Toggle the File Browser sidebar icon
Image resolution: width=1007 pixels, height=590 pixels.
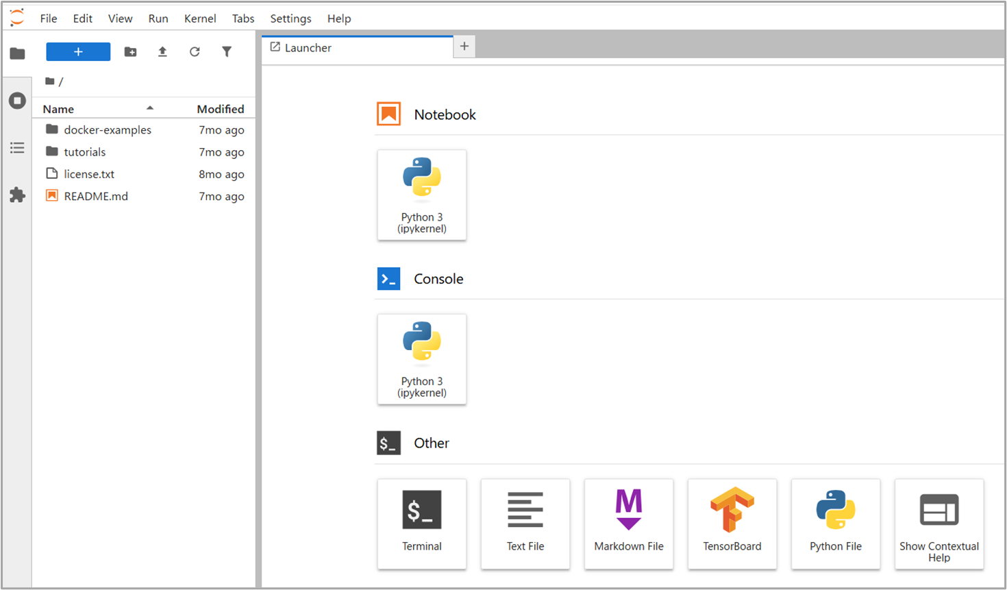[17, 53]
